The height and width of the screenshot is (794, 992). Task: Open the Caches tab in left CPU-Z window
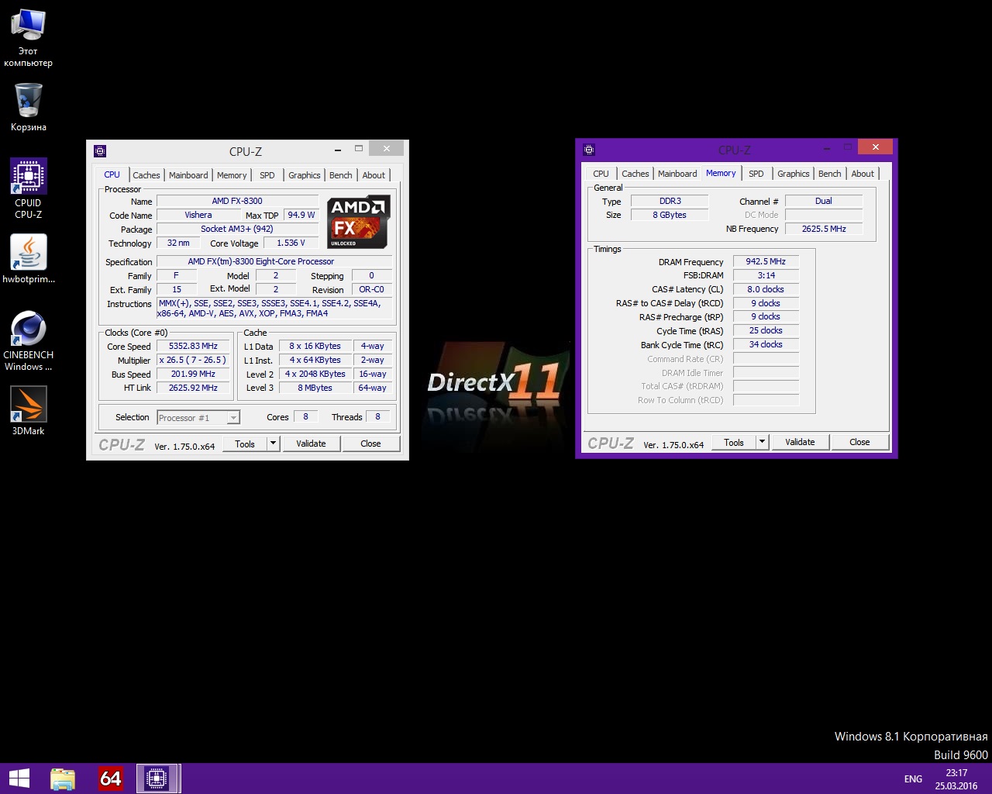click(x=146, y=175)
